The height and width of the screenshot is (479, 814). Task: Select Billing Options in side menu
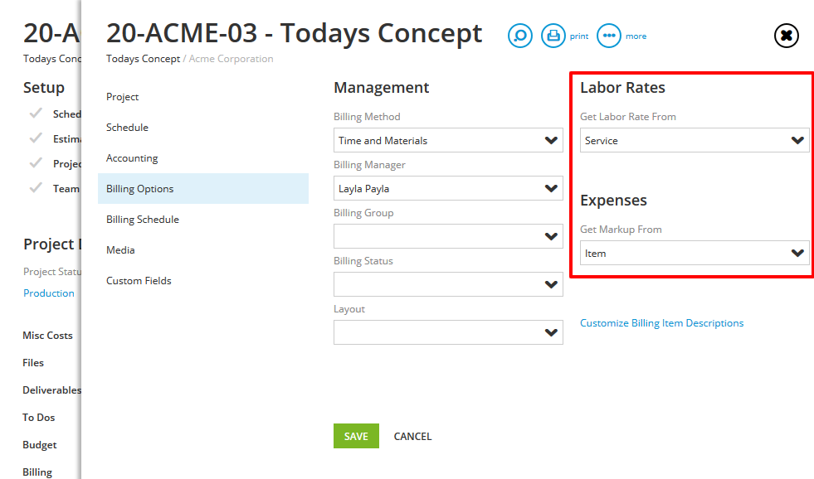[203, 189]
